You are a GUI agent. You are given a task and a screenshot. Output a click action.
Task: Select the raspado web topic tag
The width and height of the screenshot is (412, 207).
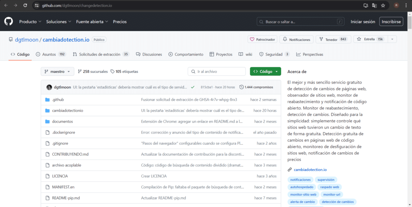point(330,187)
